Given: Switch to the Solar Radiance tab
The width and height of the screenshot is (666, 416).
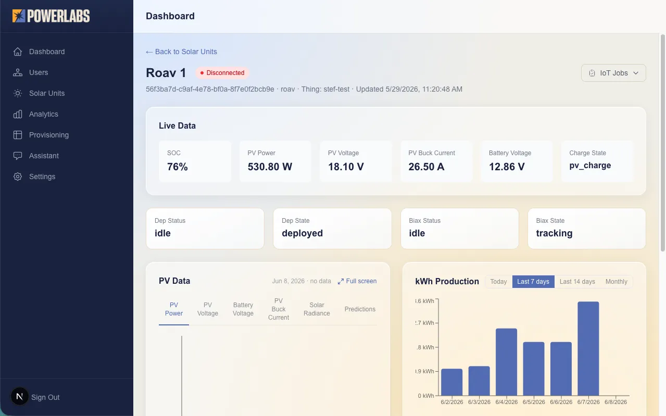Looking at the screenshot, I should [317, 309].
